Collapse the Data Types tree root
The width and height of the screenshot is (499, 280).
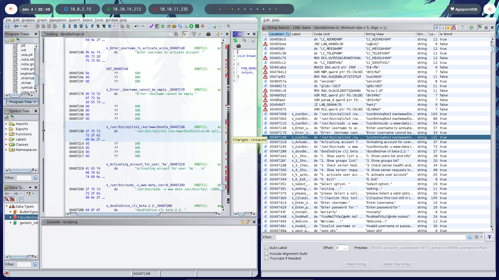6,206
